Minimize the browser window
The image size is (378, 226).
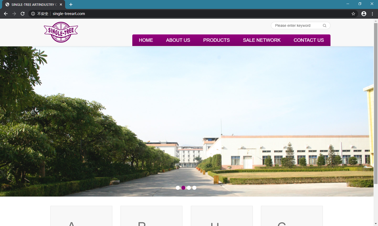tap(348, 4)
